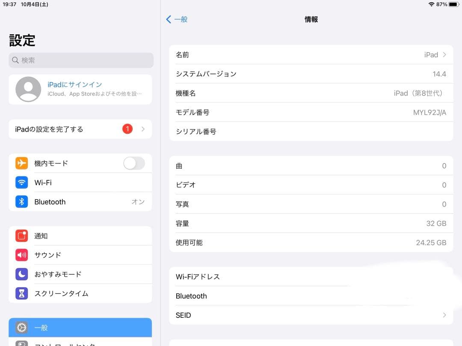This screenshot has height=346, width=462.
Task: Expand iPadの設定を完了する row
Action: (144, 128)
